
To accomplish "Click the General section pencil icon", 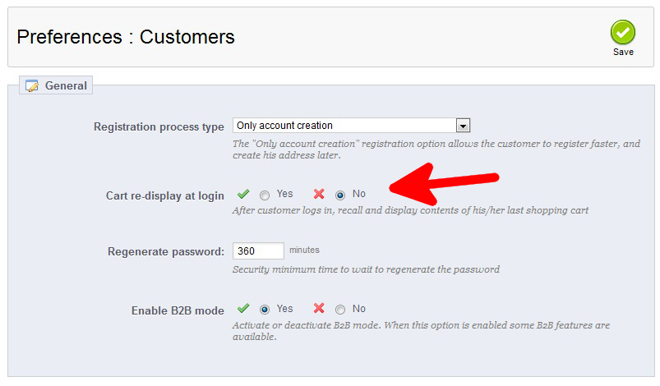I will (32, 85).
